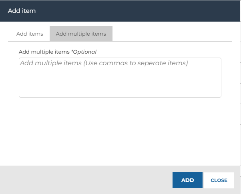Click the gray footer bar beside ADD
This screenshot has height=194, width=241.
86,180
